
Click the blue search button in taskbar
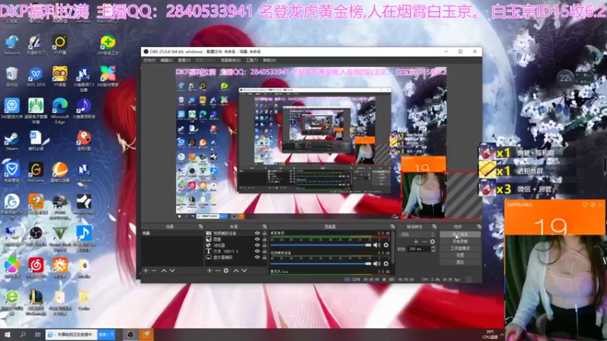pos(106,334)
